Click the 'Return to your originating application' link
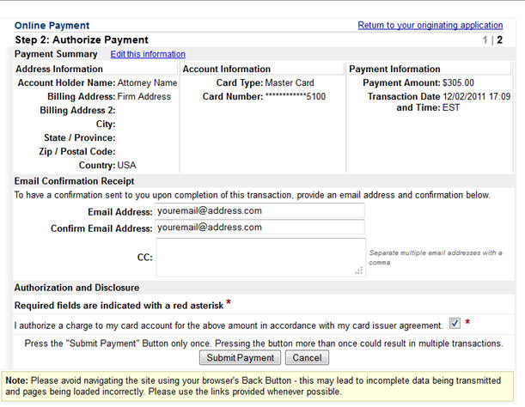 click(x=430, y=26)
